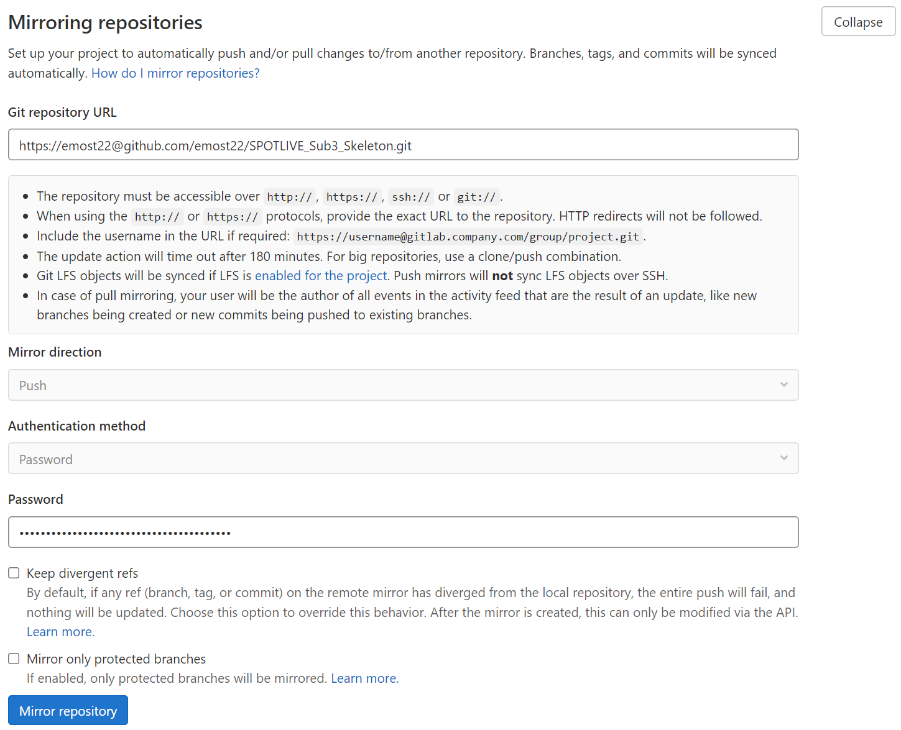Focus the Git repository URL input field
Image resolution: width=901 pixels, height=730 pixels.
coord(403,145)
